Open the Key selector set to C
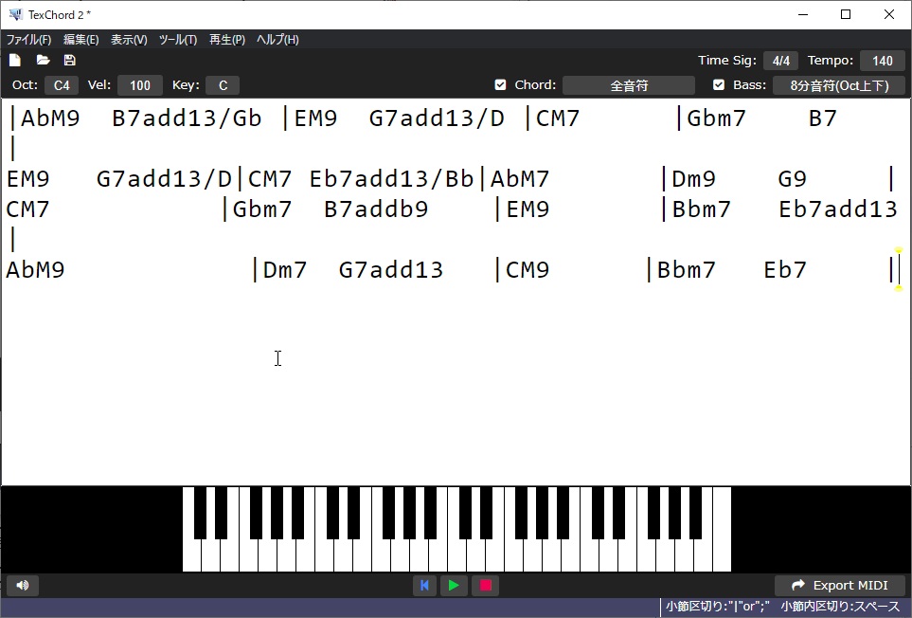 point(223,85)
